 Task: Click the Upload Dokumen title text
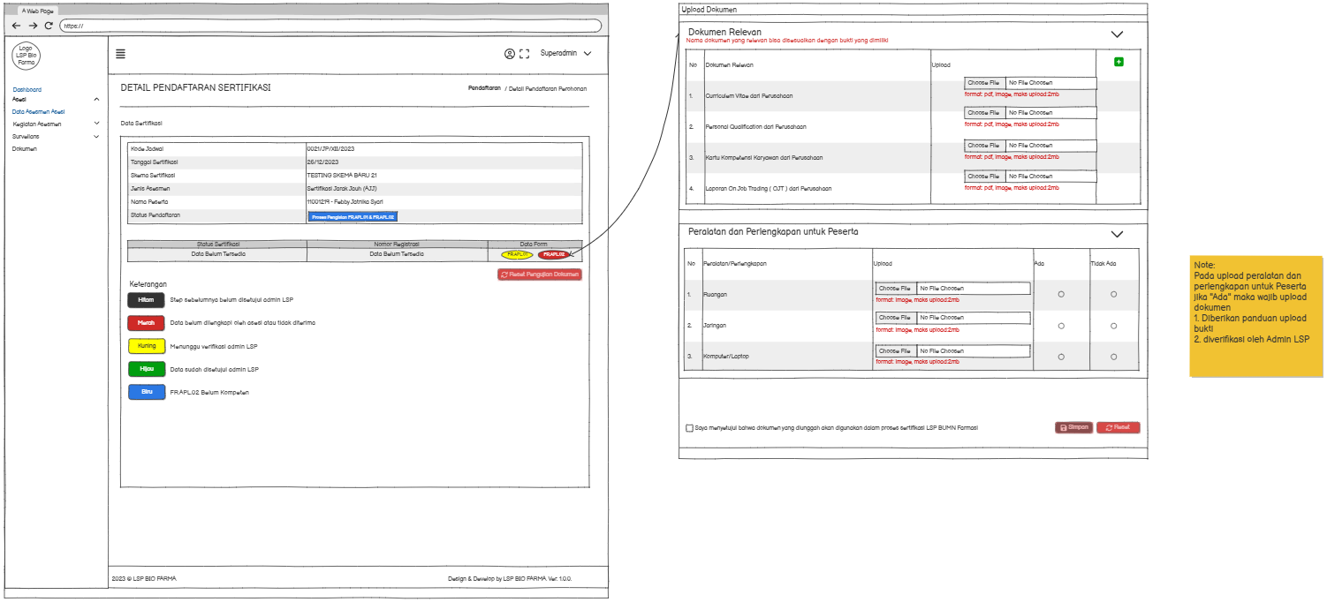click(x=709, y=10)
